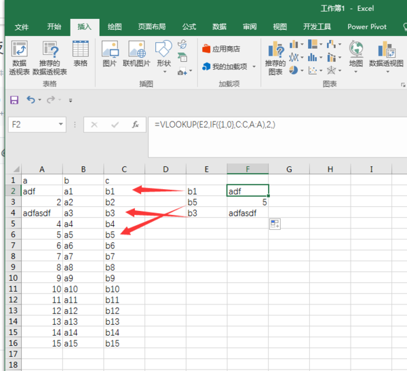Expand the Map (地图) dropdown arrow

tap(356, 72)
